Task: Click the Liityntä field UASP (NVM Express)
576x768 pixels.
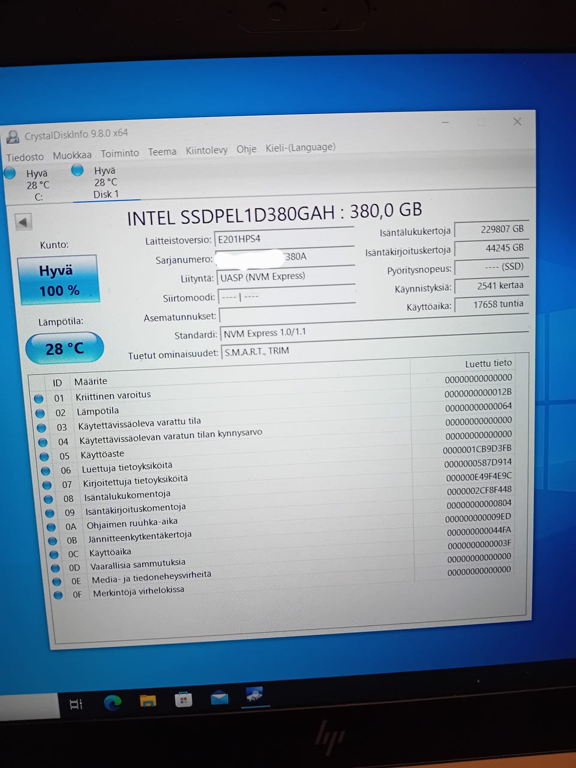Action: click(x=286, y=277)
